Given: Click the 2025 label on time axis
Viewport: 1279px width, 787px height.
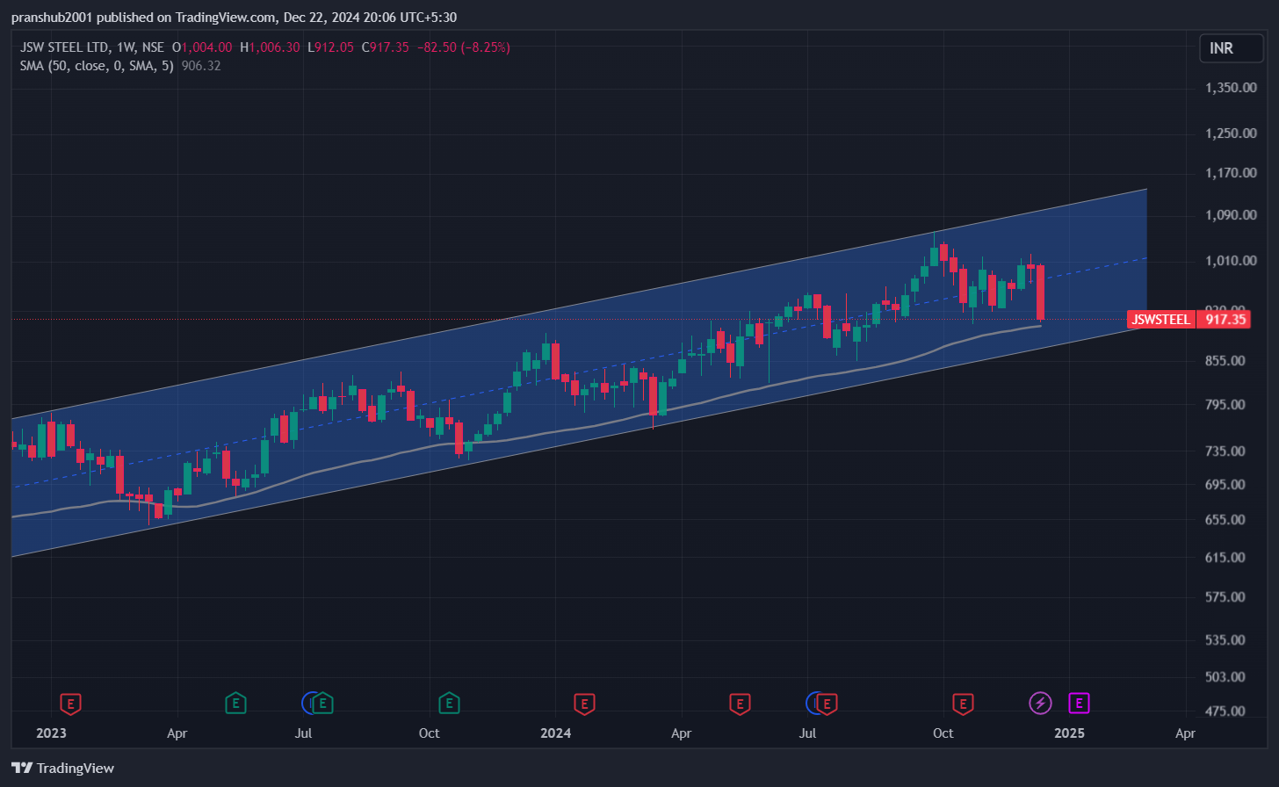Looking at the screenshot, I should point(1069,733).
